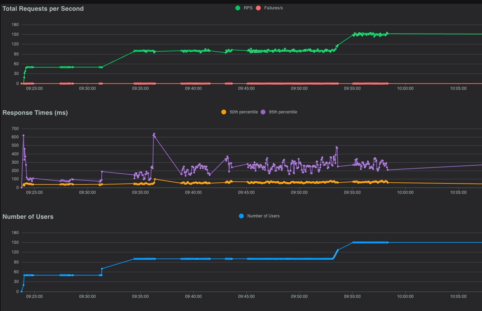Toggle the 50th percentile legend label

click(244, 112)
